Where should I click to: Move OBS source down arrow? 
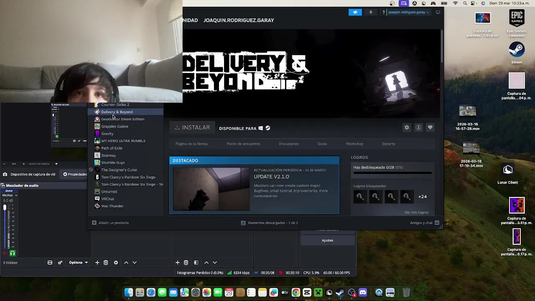[x=215, y=263]
